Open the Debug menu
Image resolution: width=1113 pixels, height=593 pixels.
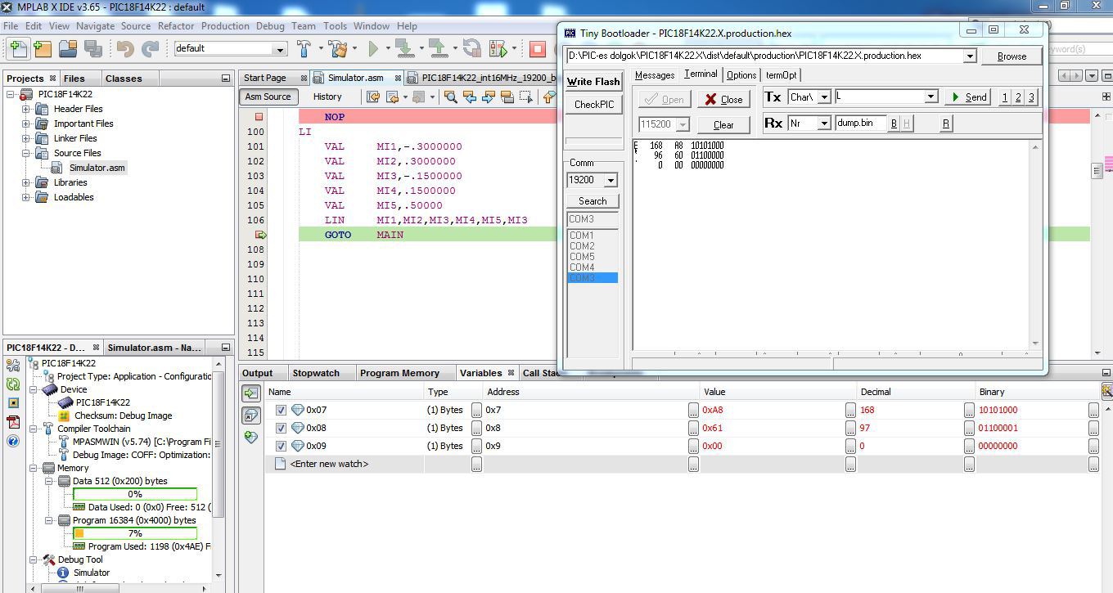click(270, 25)
